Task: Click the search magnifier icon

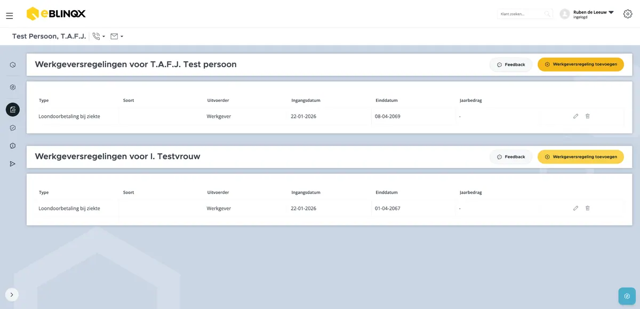Action: tap(547, 14)
